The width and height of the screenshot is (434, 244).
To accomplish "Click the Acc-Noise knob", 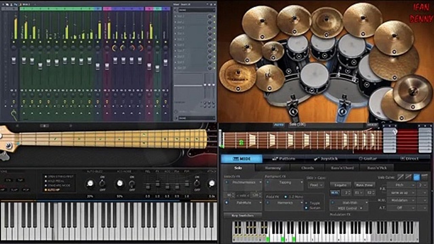I will tap(120, 183).
